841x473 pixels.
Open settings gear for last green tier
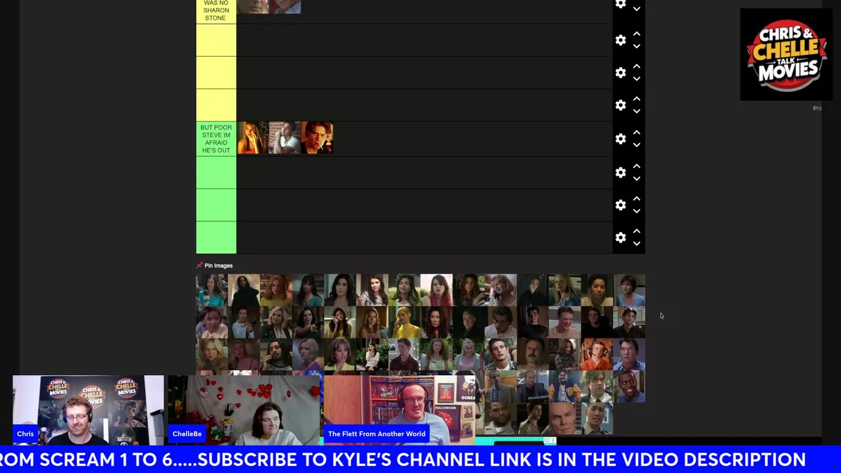[x=620, y=237]
